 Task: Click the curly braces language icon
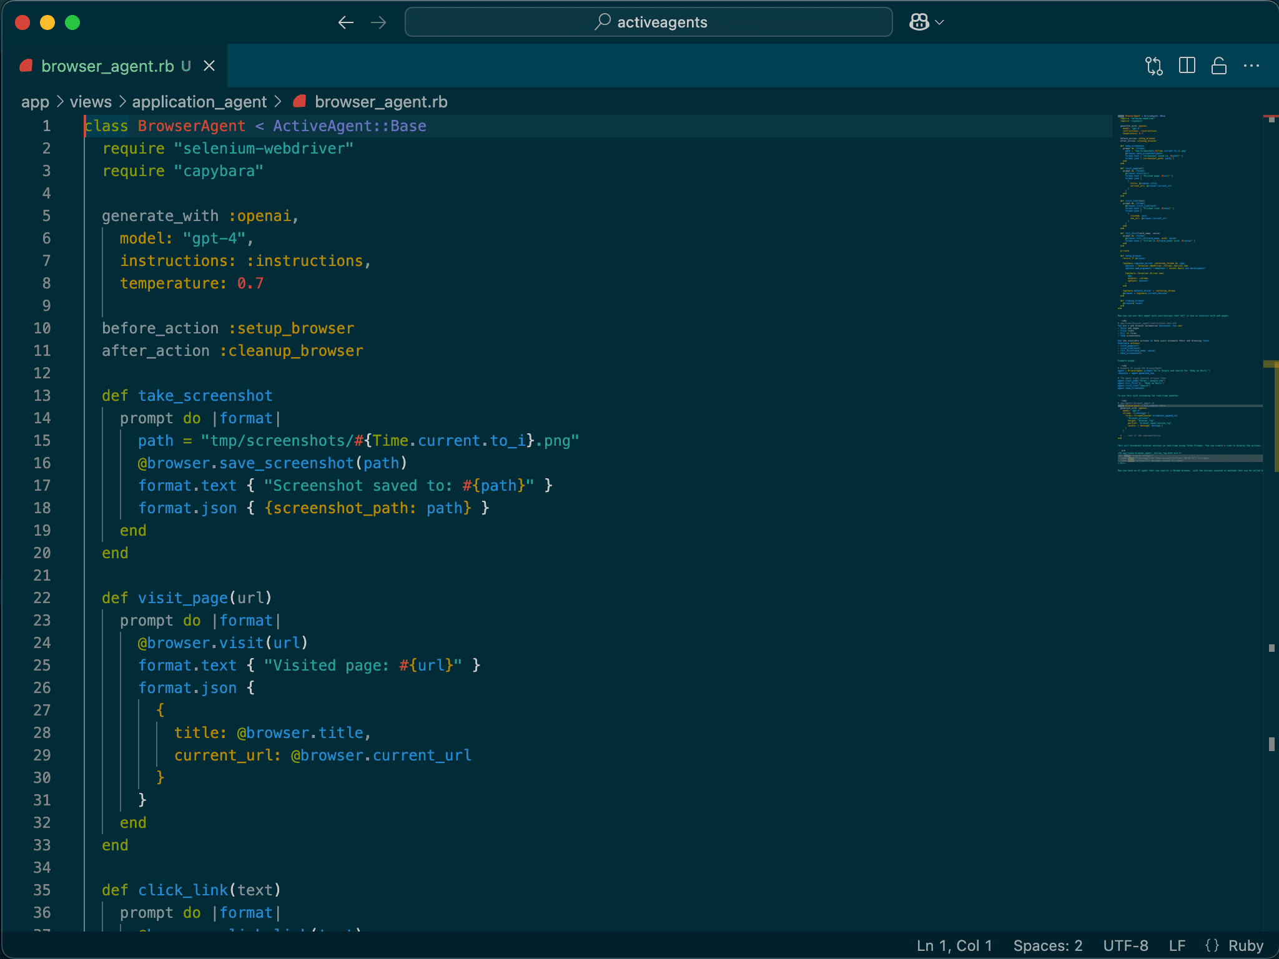coord(1212,945)
